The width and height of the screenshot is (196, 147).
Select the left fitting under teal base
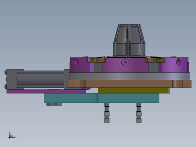107,113
